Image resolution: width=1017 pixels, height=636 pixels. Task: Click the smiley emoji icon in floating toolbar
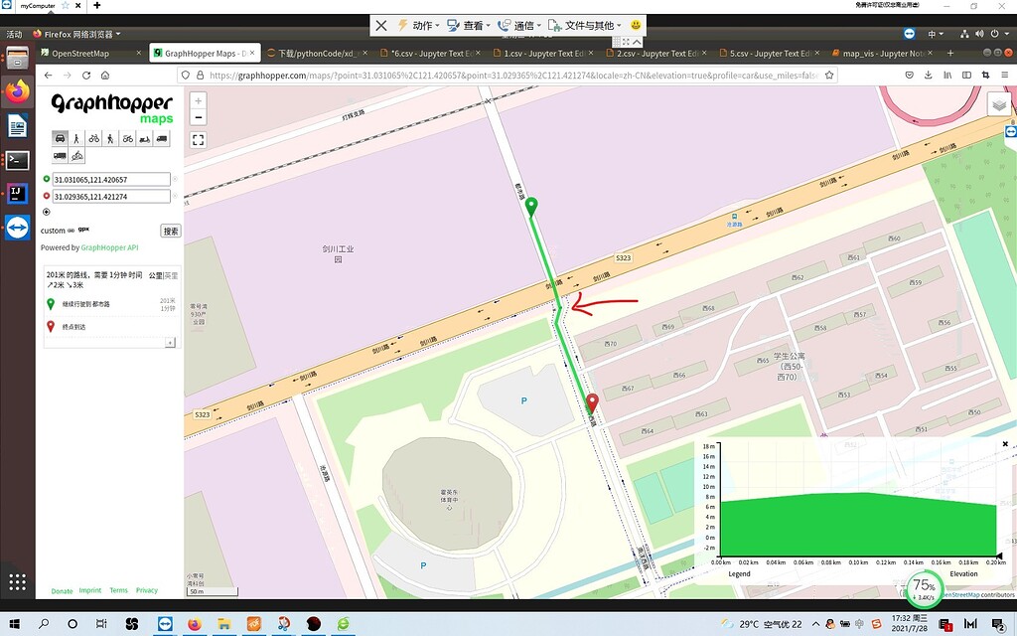coord(634,25)
